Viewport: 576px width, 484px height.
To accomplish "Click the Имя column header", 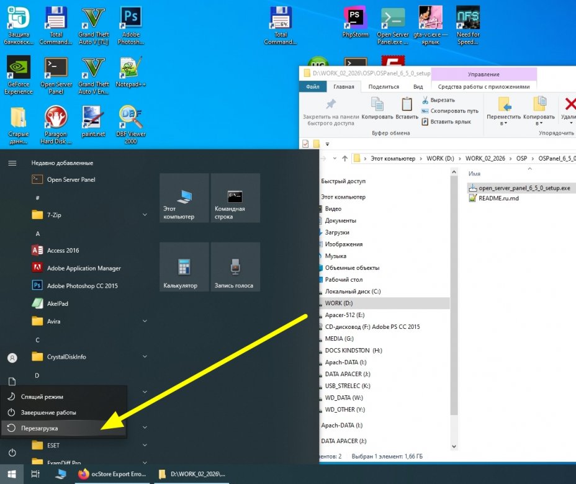I will 474,174.
